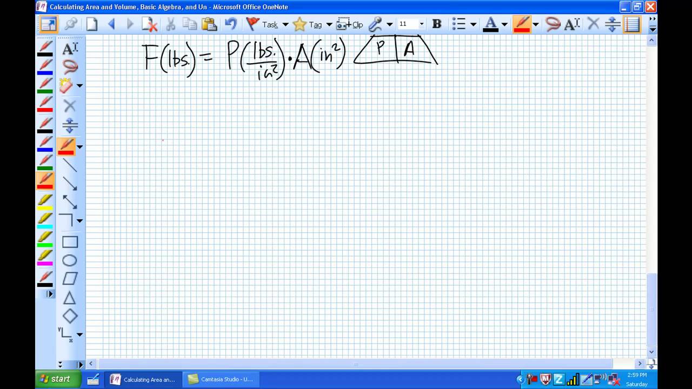The width and height of the screenshot is (692, 389).
Task: Toggle the rule lines button
Action: coord(632,24)
